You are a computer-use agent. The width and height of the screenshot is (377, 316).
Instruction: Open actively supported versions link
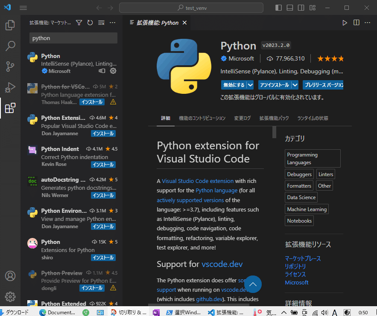190,200
